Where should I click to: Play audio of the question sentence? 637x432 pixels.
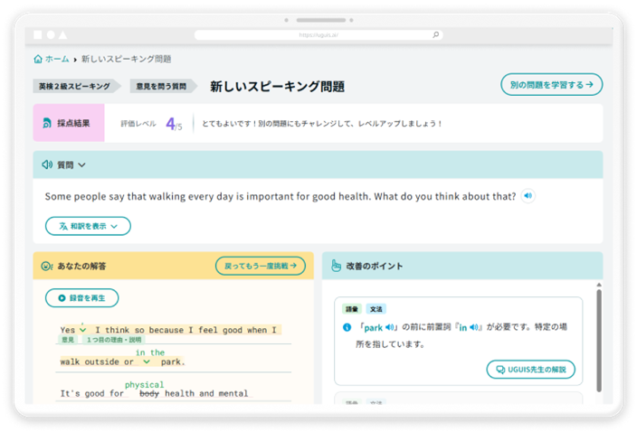click(x=528, y=196)
